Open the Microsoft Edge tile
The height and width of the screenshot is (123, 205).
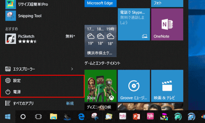[101, 3]
